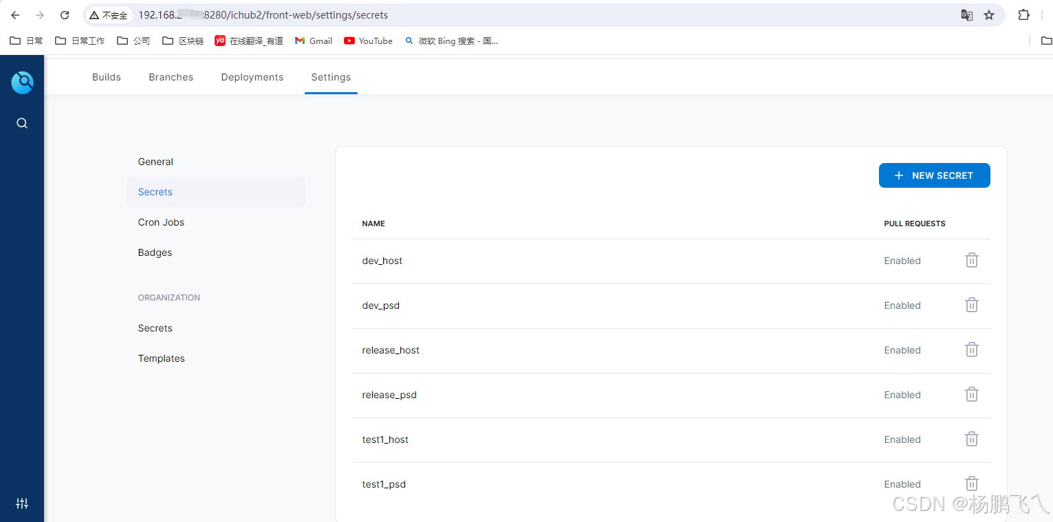Click the translate page icon
Image resolution: width=1053 pixels, height=522 pixels.
point(966,15)
